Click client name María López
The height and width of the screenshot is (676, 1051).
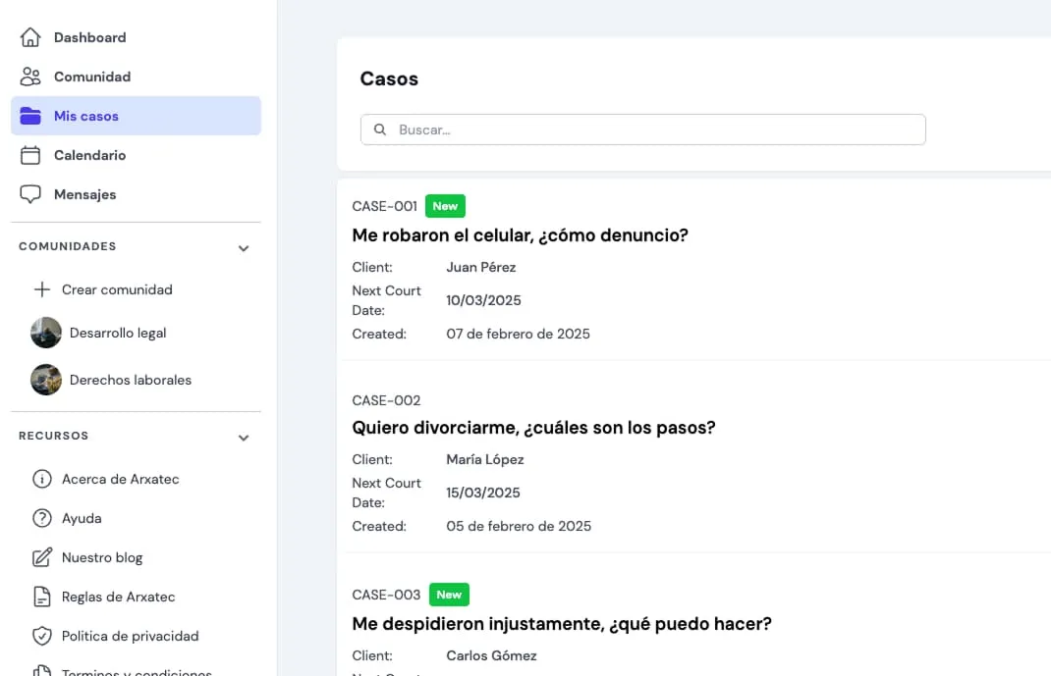pyautogui.click(x=485, y=460)
